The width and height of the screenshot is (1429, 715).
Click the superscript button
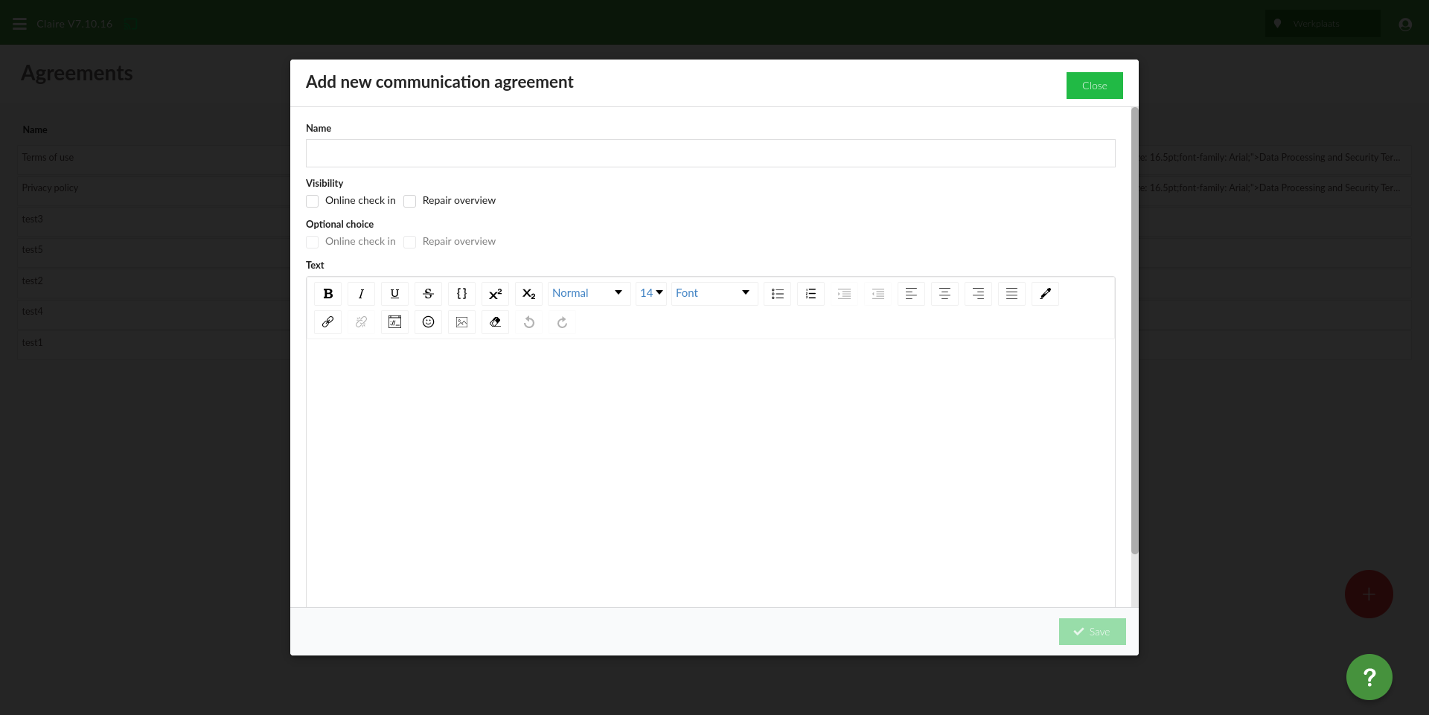(x=495, y=294)
